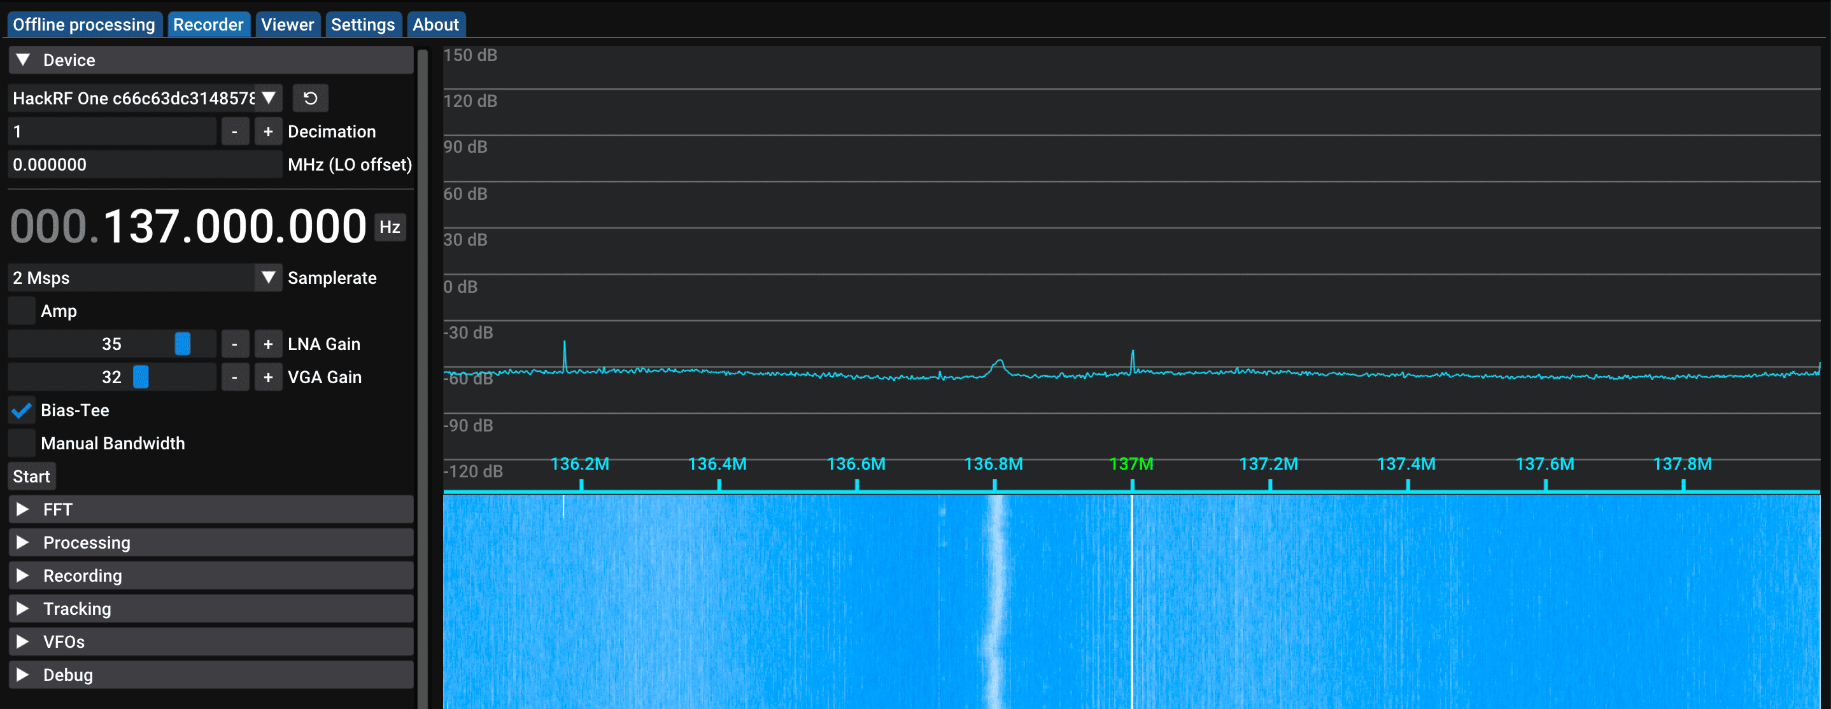This screenshot has height=709, width=1831.
Task: Click the Hz unit button
Action: point(390,227)
